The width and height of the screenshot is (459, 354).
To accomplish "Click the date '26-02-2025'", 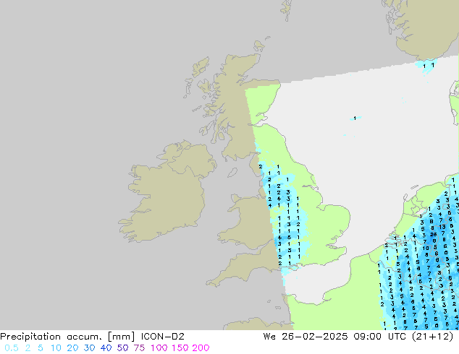I will tap(315, 337).
